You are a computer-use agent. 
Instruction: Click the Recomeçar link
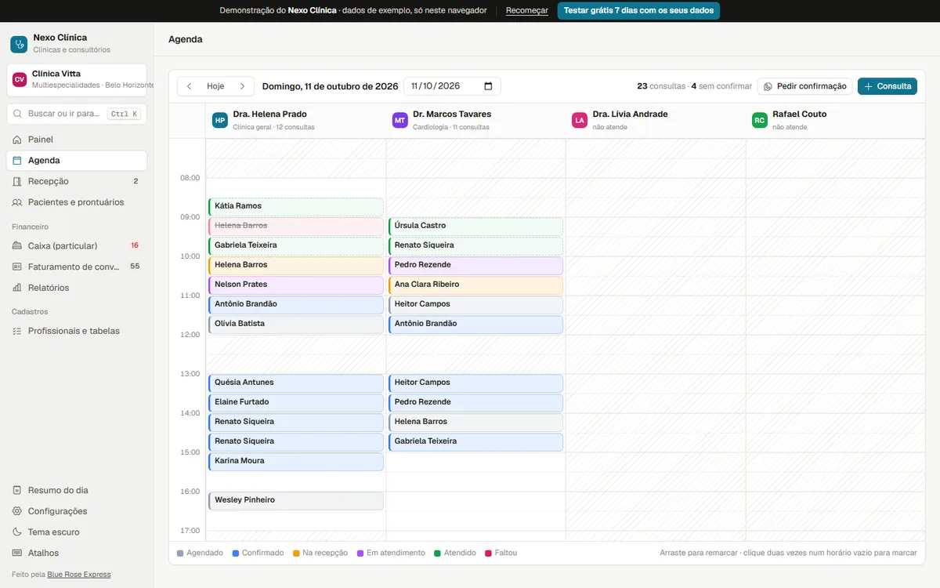click(527, 11)
